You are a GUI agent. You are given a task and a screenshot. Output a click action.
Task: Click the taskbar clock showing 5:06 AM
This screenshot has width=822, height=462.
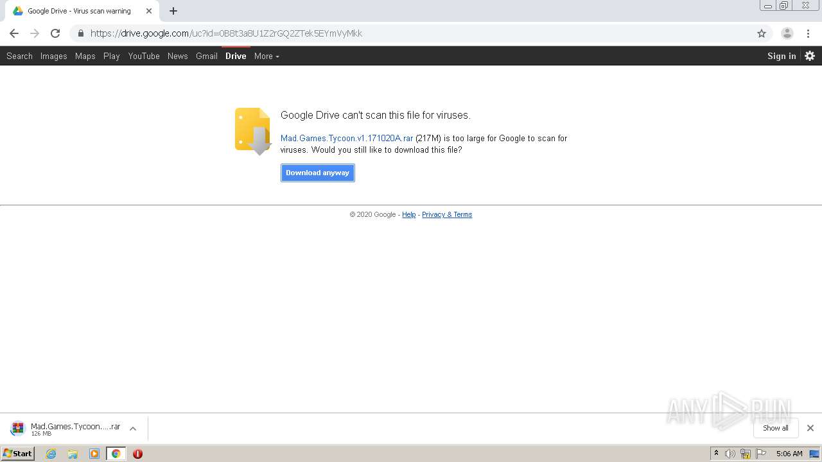[x=789, y=454]
